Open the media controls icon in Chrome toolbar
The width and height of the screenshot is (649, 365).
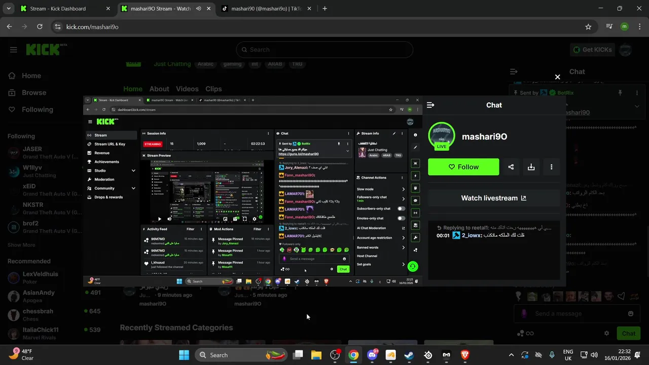tap(609, 27)
